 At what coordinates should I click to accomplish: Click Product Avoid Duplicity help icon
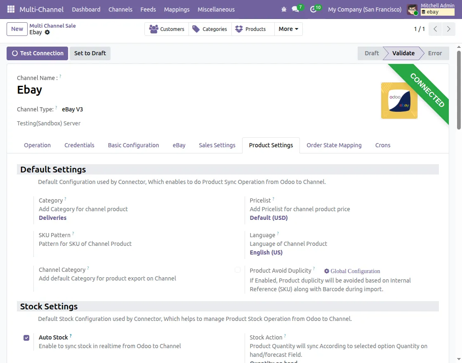[x=314, y=269]
